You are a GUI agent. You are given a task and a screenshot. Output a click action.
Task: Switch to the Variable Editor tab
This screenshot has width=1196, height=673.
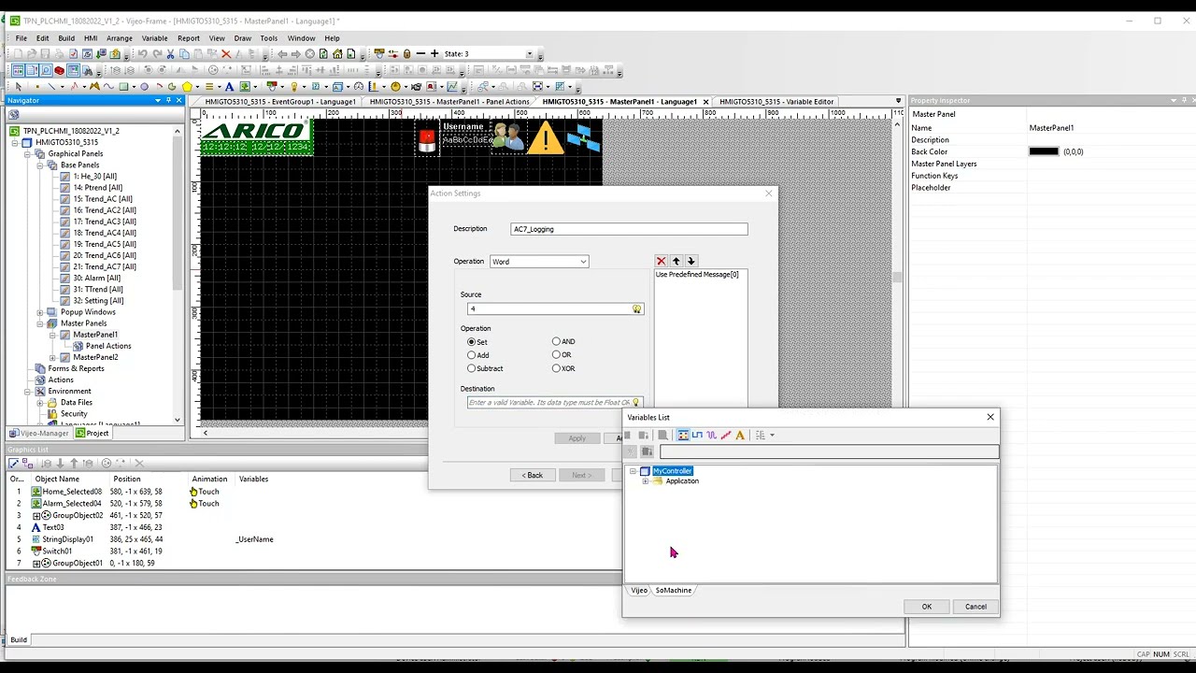tap(776, 101)
